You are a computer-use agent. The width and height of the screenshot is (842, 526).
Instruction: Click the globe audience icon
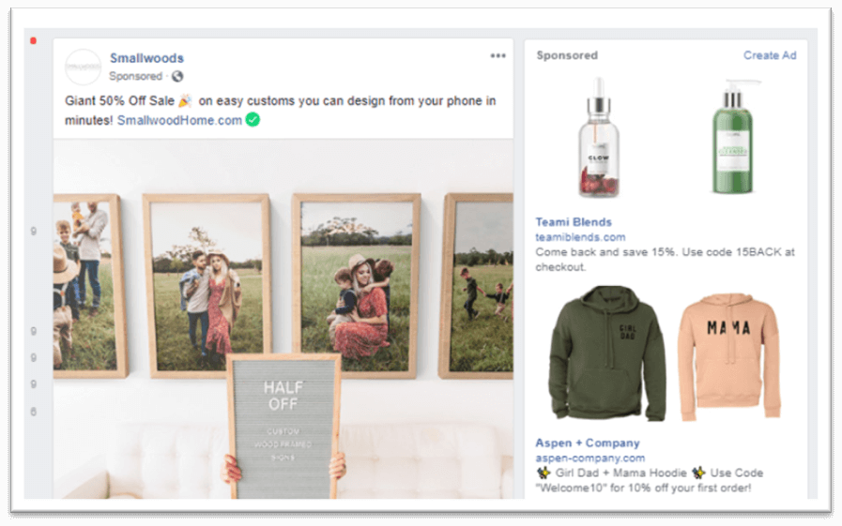pyautogui.click(x=177, y=76)
